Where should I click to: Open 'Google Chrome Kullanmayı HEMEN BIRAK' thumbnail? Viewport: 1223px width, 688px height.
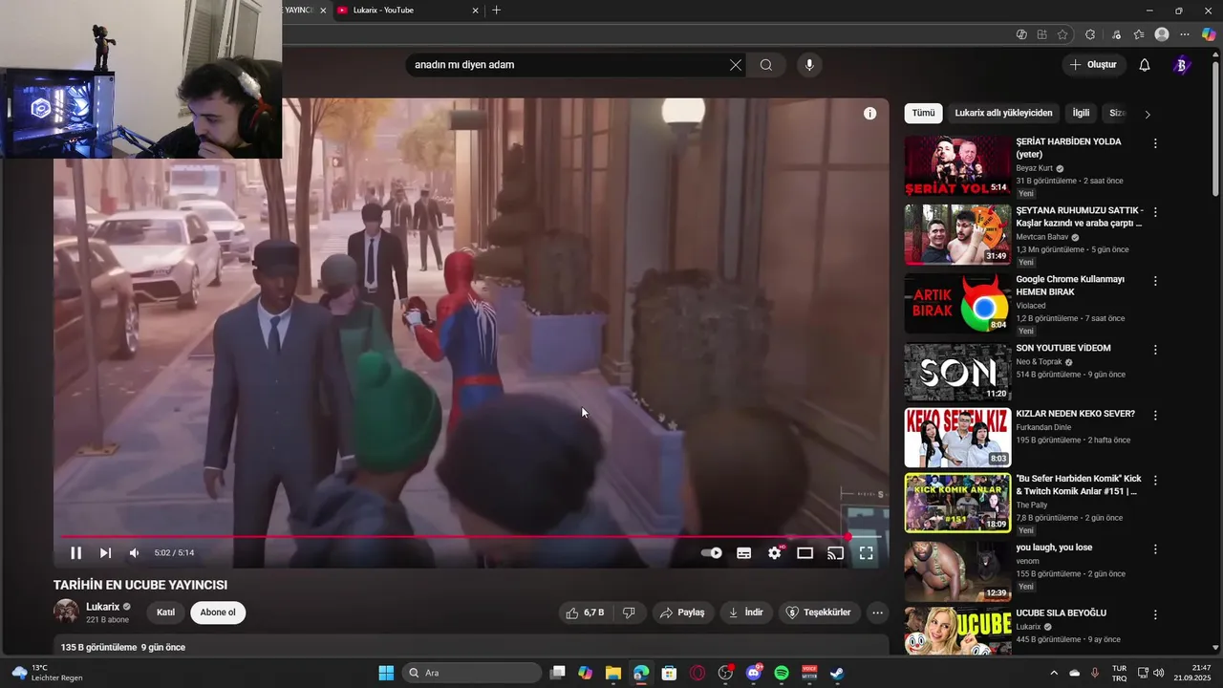pyautogui.click(x=957, y=304)
